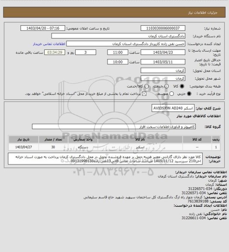Click the remaining days field showing 3
The image size is (229, 252).
(86, 52)
